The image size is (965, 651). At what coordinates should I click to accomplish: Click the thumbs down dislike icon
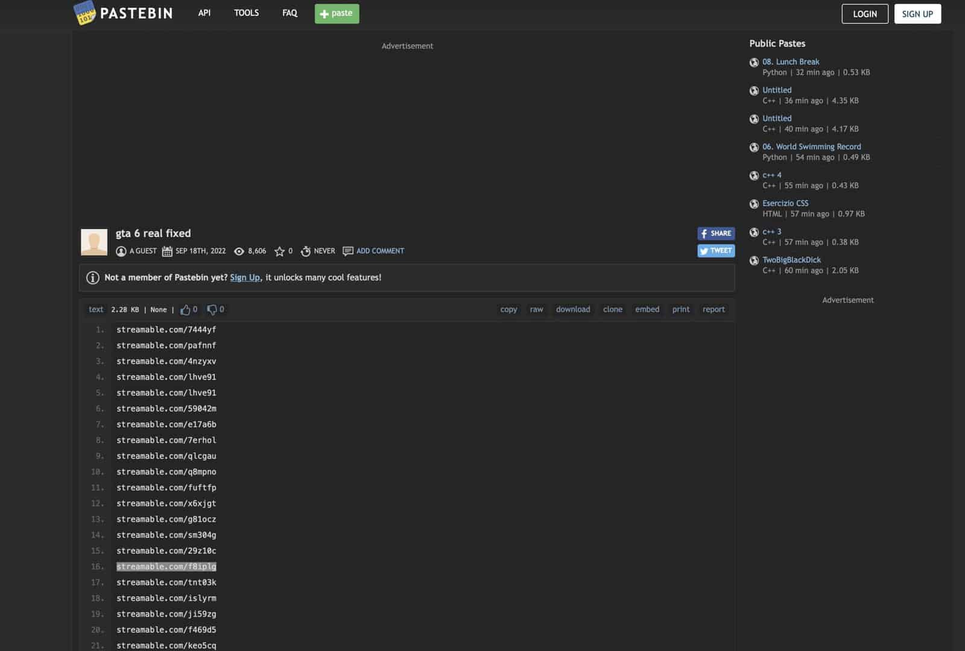point(212,310)
